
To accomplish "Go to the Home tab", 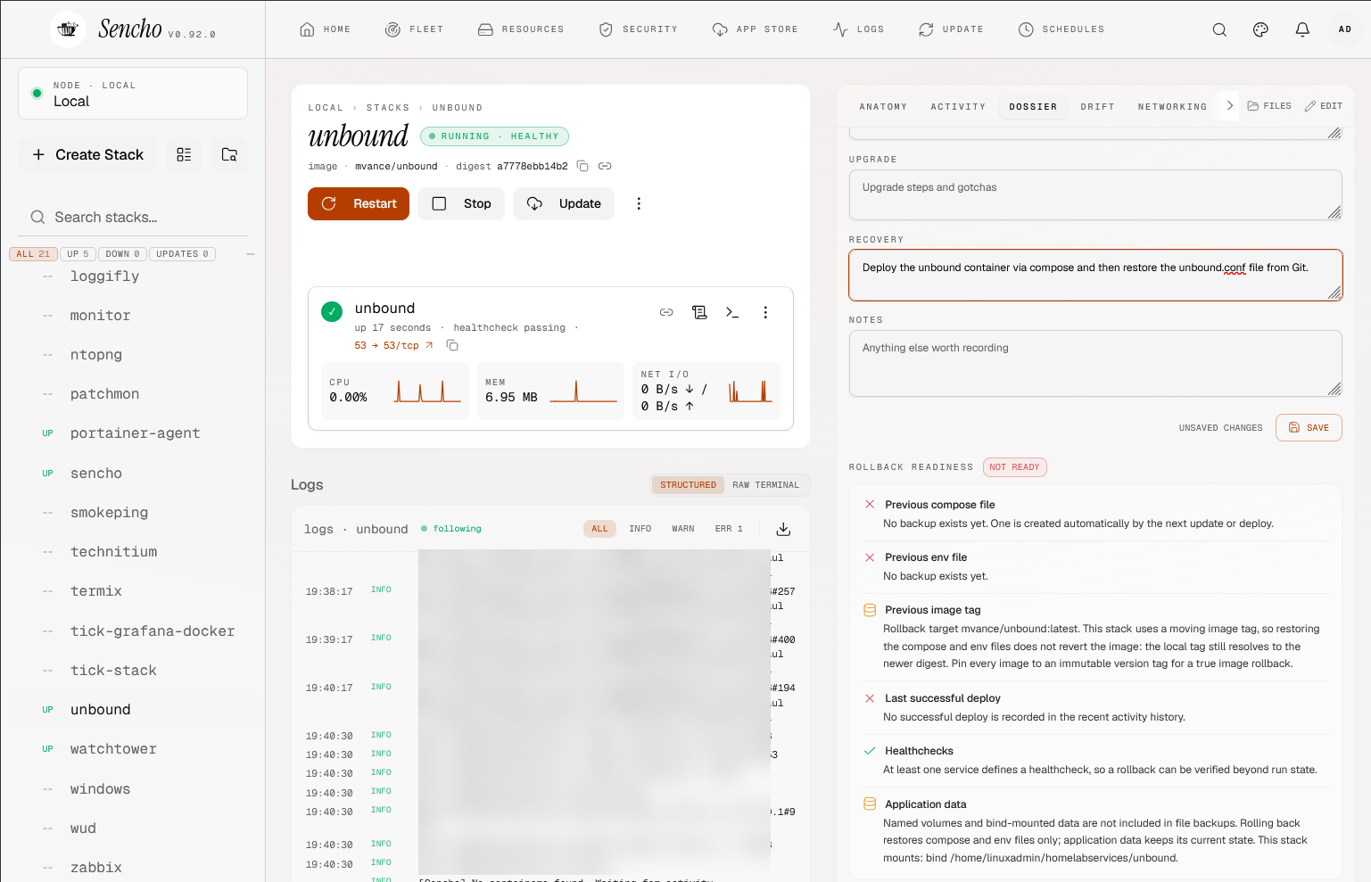I will 326,29.
